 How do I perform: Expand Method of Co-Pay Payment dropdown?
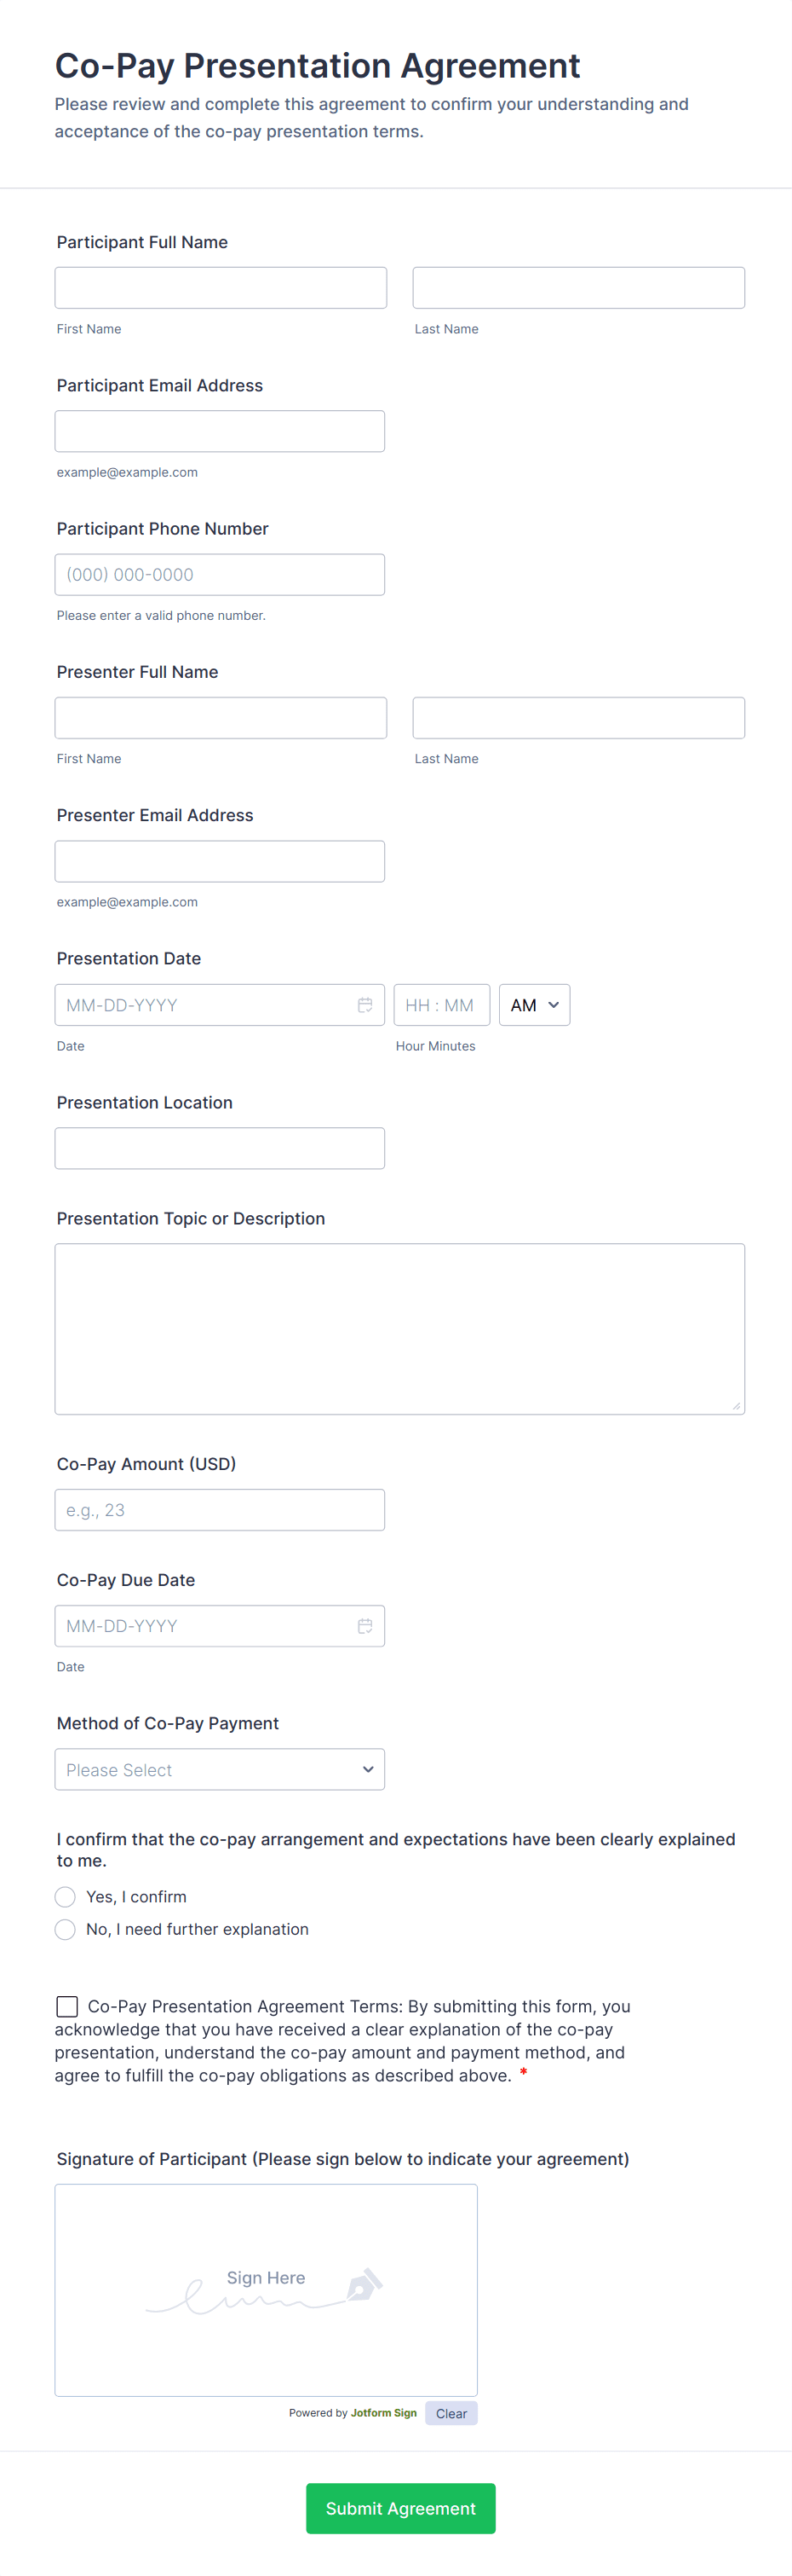[220, 1769]
